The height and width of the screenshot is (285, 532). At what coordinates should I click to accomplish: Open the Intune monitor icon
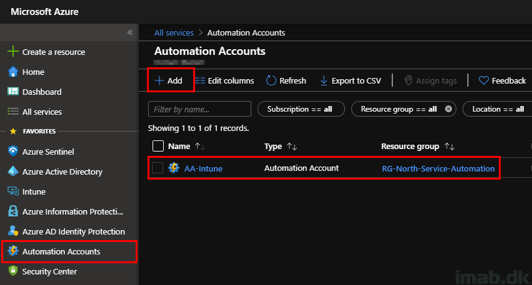tap(13, 191)
